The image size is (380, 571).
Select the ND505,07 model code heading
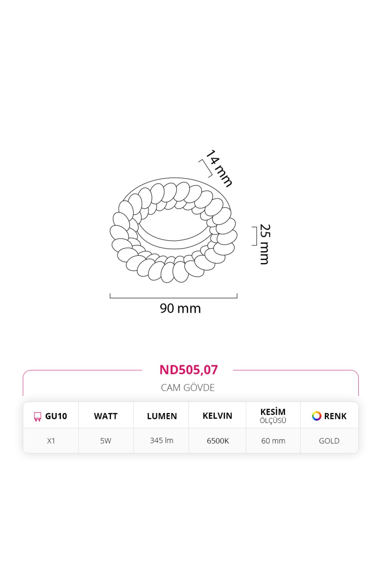click(x=188, y=370)
